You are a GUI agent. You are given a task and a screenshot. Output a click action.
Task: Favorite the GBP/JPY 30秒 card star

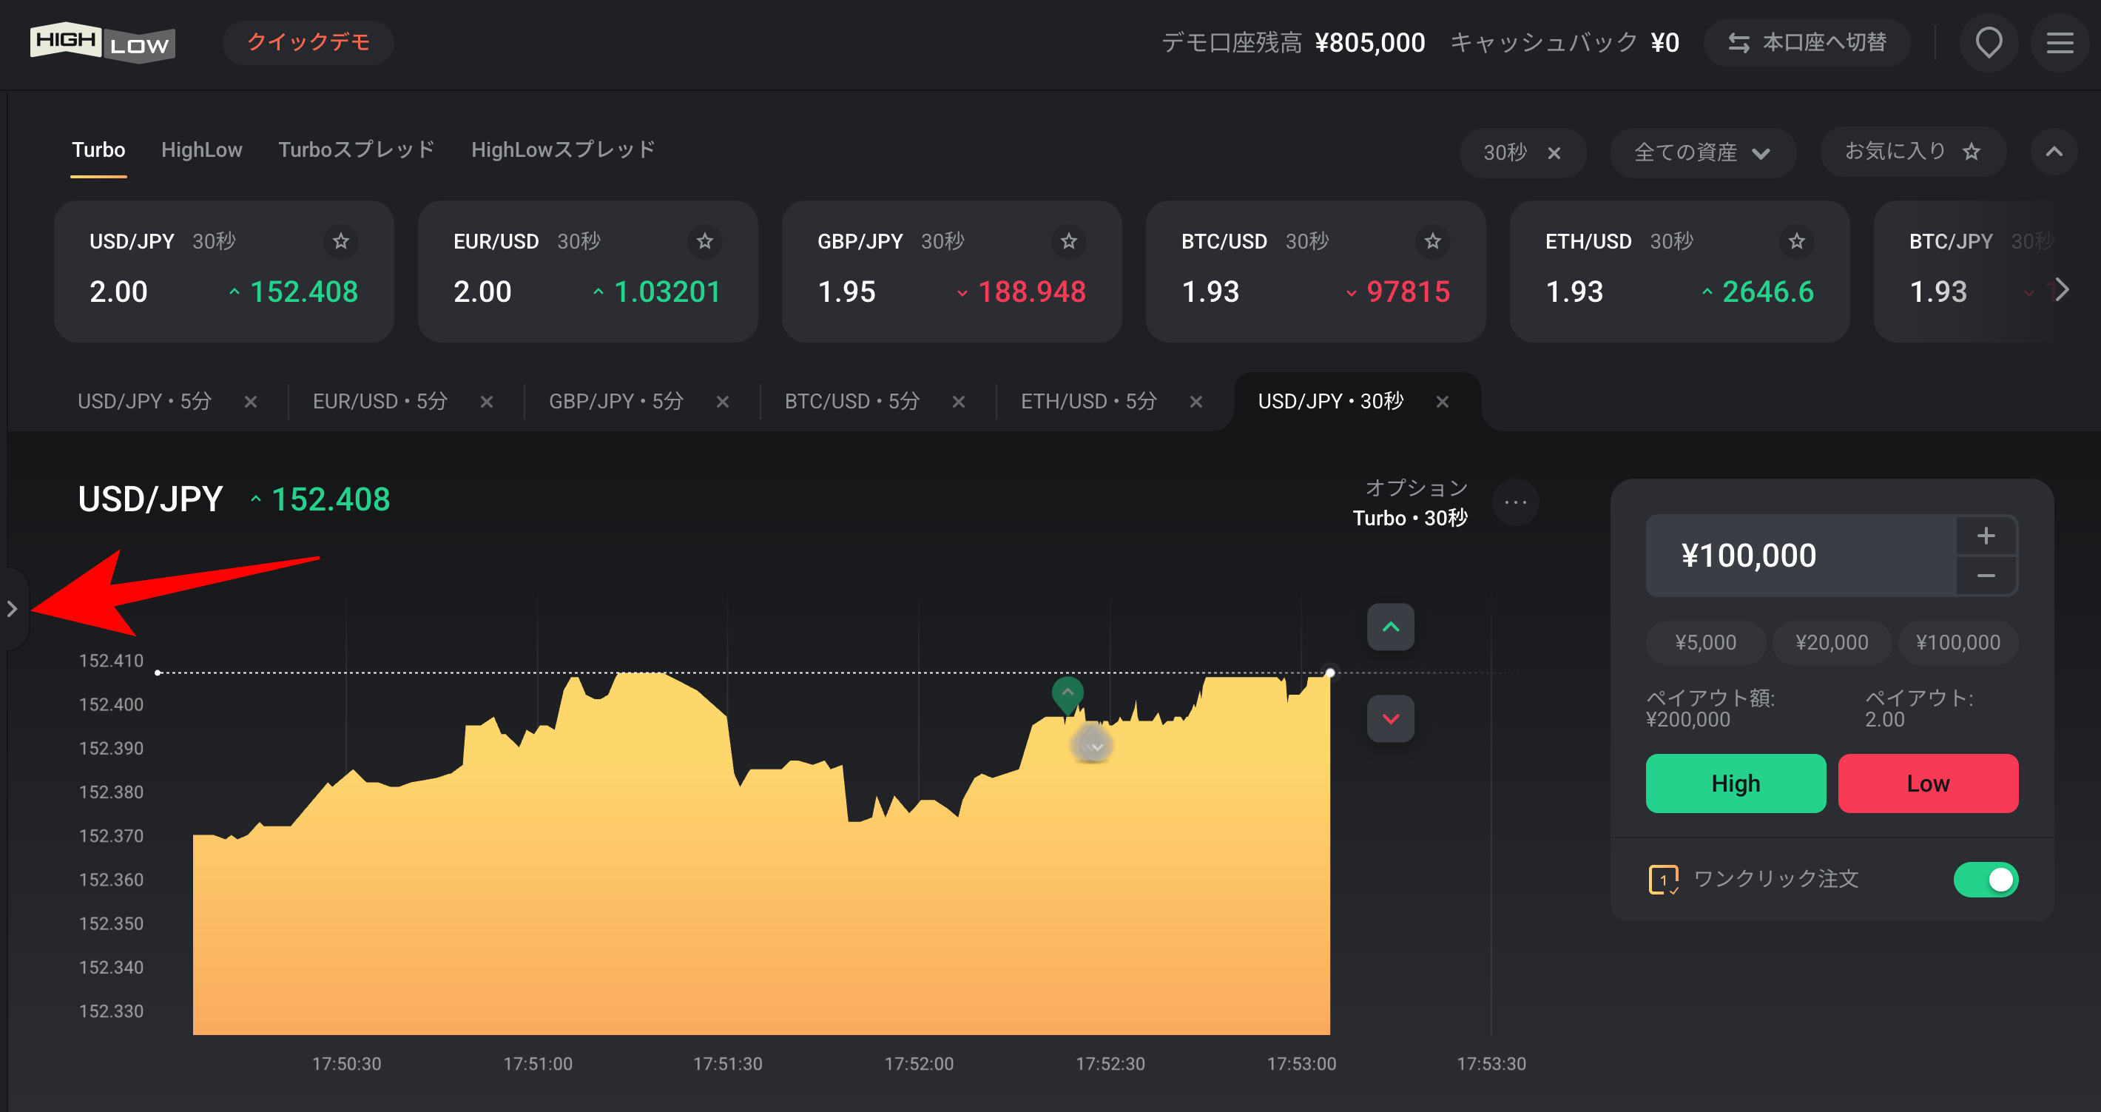(x=1068, y=241)
